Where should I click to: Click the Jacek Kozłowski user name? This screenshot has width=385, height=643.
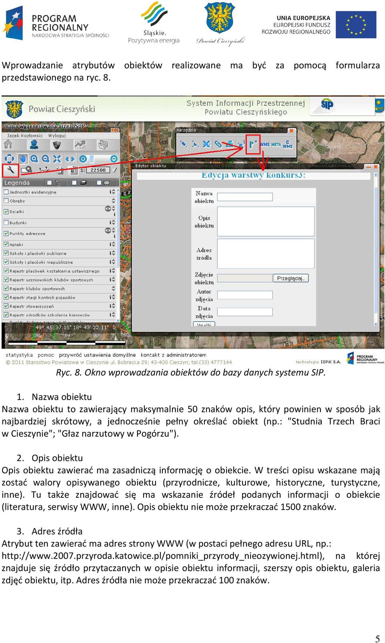coord(24,136)
